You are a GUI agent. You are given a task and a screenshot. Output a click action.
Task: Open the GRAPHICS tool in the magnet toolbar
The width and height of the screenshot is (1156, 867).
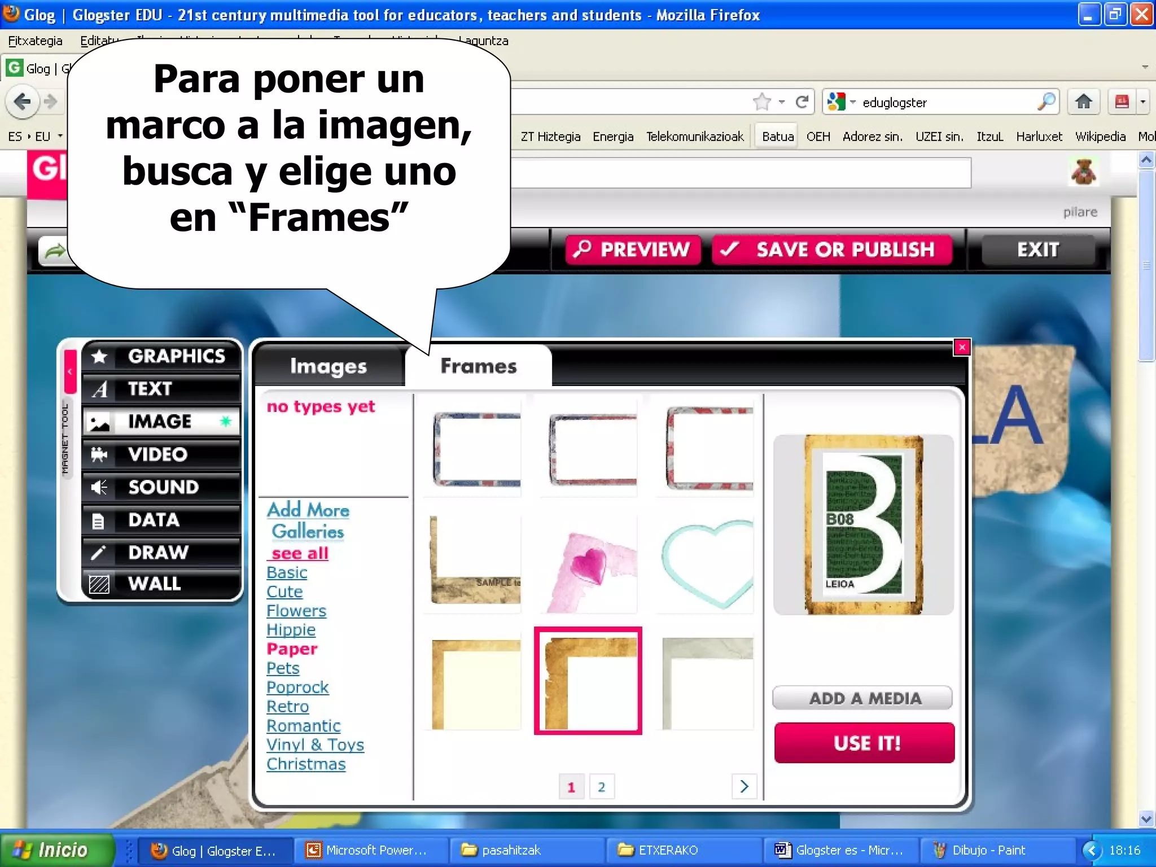point(161,356)
